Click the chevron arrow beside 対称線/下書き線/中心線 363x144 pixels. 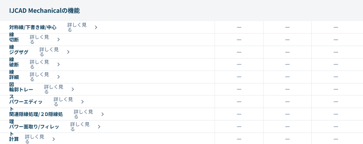pyautogui.click(x=96, y=27)
